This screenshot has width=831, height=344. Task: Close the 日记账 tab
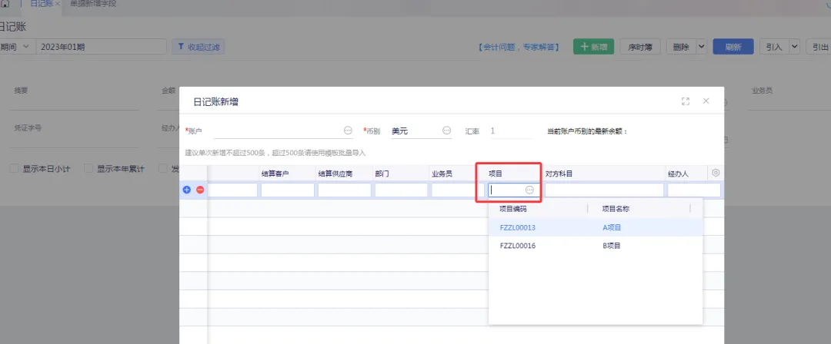[57, 4]
